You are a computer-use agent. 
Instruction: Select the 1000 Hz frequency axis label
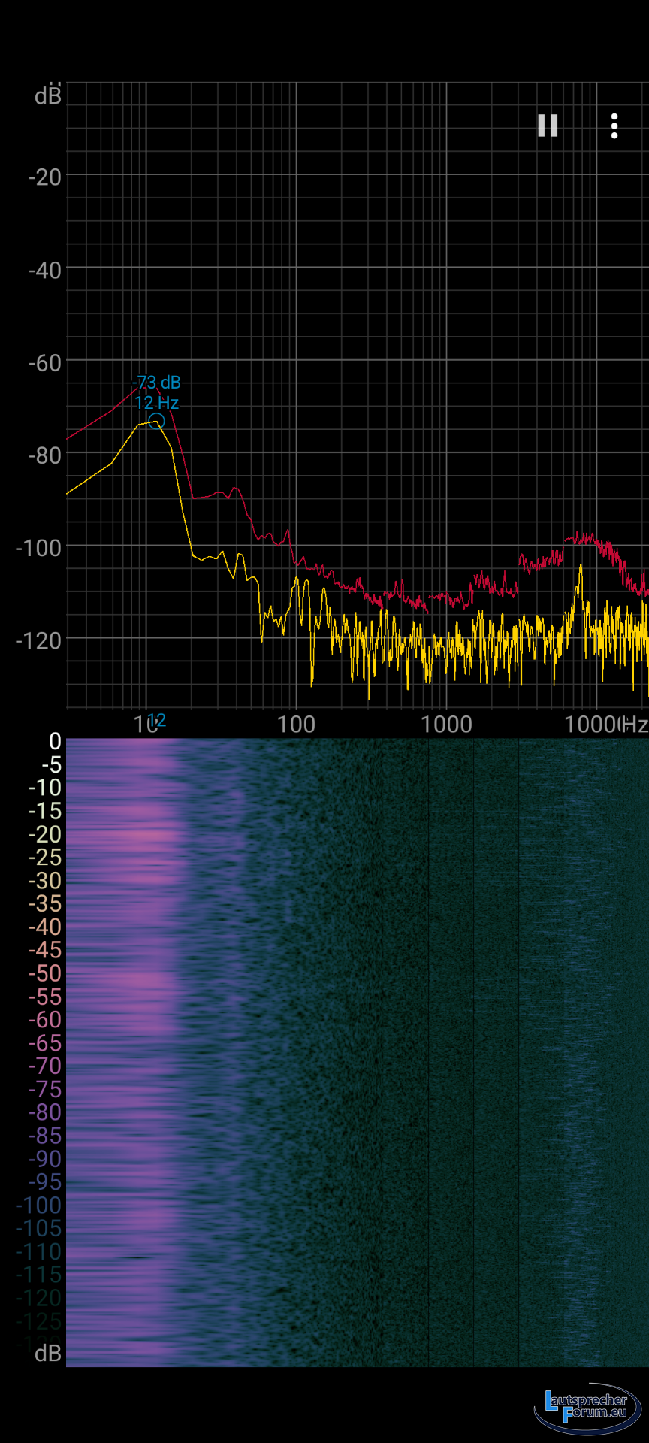pos(446,725)
